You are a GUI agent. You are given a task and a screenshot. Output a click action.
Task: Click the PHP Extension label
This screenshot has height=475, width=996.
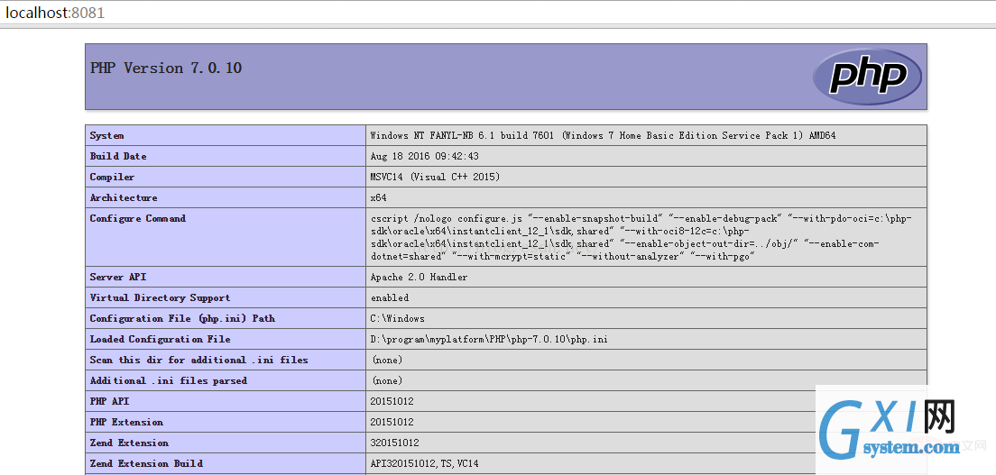[126, 423]
